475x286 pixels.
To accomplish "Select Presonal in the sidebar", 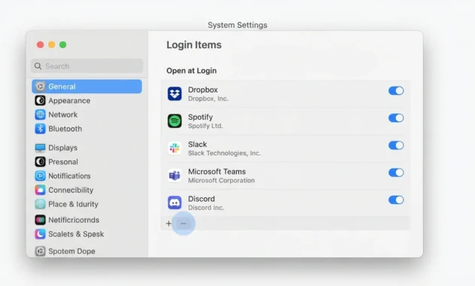I will 63,162.
